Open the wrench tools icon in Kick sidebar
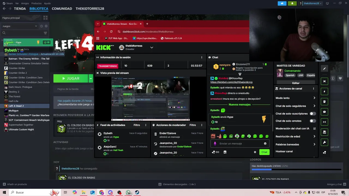 [x=324, y=142]
